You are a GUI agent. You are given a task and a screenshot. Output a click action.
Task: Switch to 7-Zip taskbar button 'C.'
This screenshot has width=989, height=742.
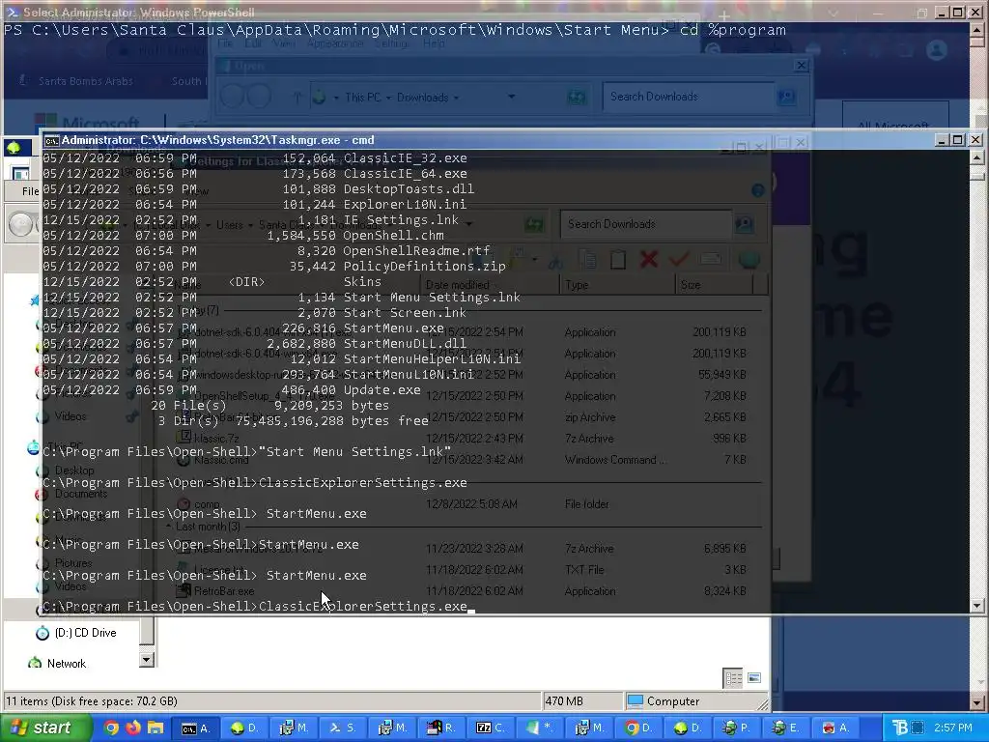[x=491, y=728]
